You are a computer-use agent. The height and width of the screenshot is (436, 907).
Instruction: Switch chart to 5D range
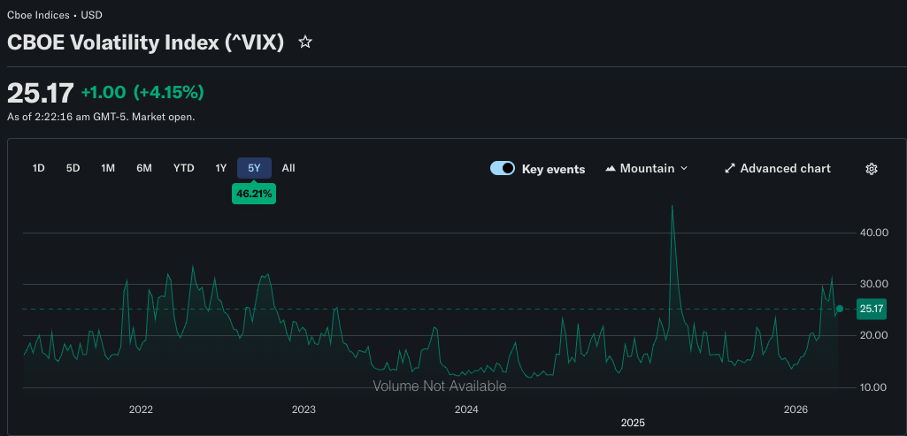tap(73, 168)
